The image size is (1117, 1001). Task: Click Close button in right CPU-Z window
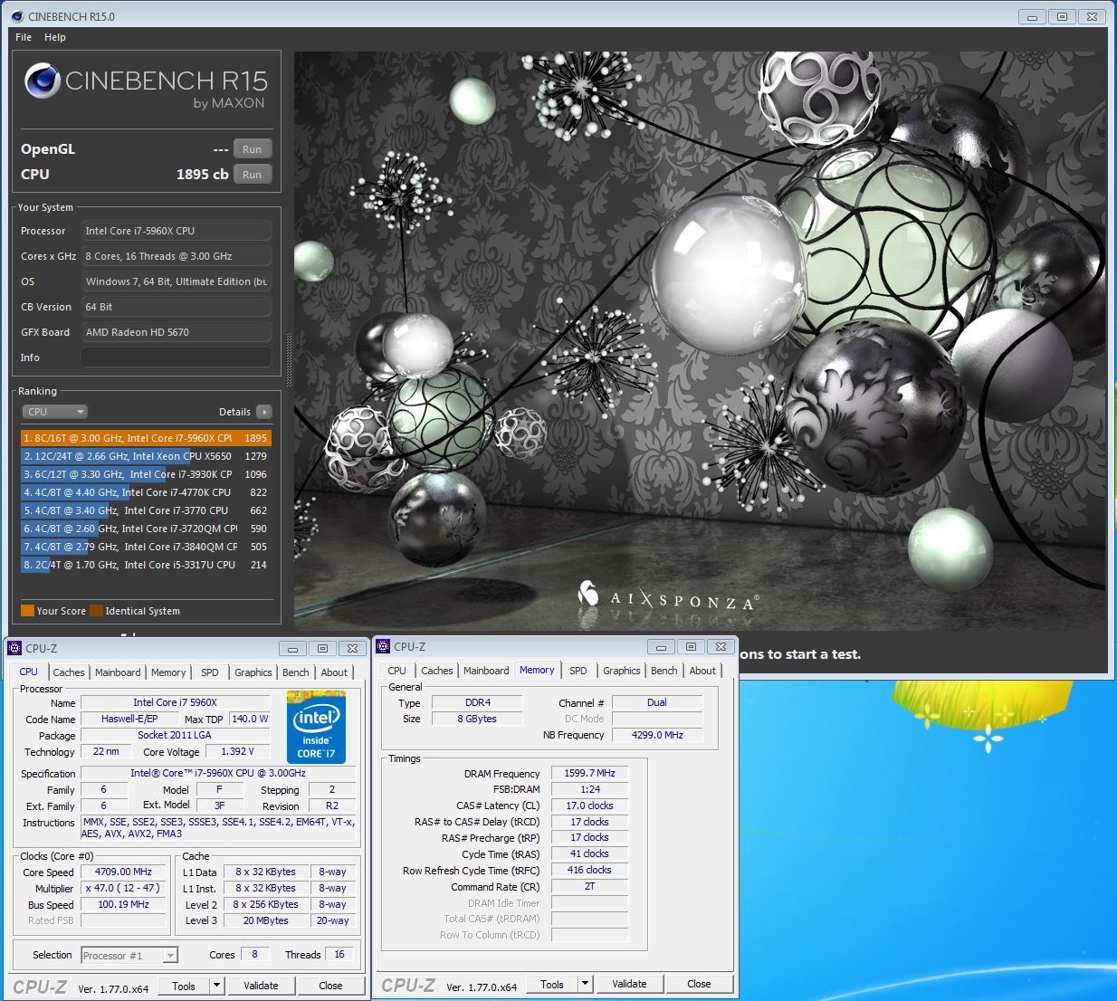coord(700,984)
